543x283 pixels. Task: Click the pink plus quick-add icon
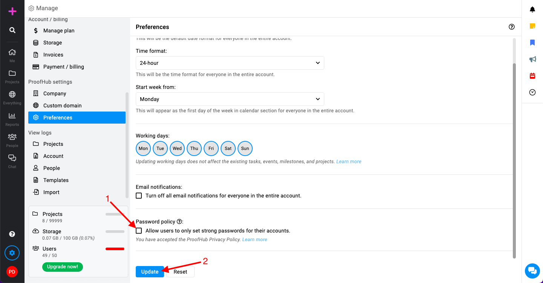[12, 11]
